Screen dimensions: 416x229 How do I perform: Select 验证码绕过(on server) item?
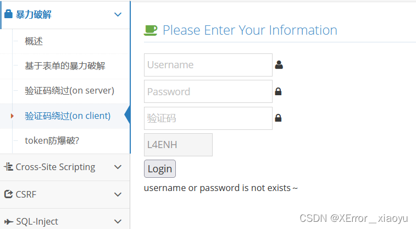click(x=69, y=90)
